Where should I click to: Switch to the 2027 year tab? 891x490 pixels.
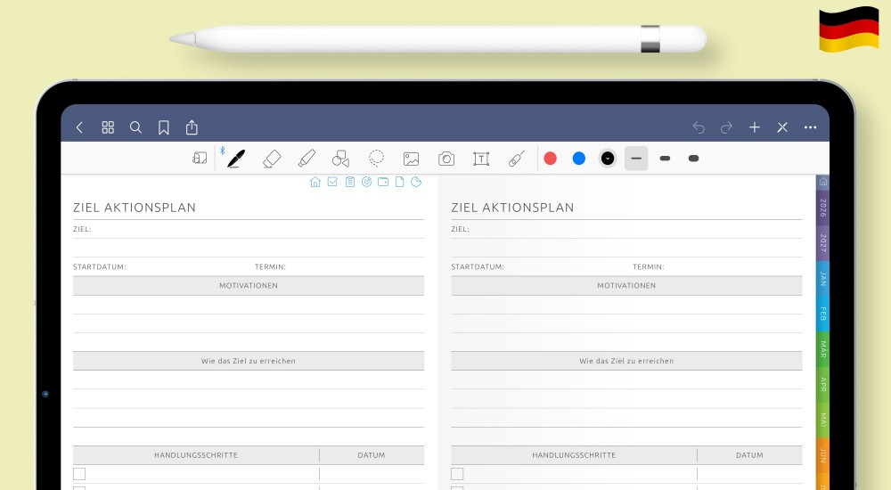pyautogui.click(x=822, y=244)
